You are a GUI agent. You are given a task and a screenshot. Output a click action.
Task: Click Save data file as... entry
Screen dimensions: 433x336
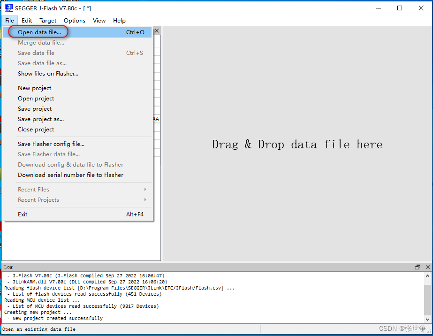pyautogui.click(x=77, y=63)
